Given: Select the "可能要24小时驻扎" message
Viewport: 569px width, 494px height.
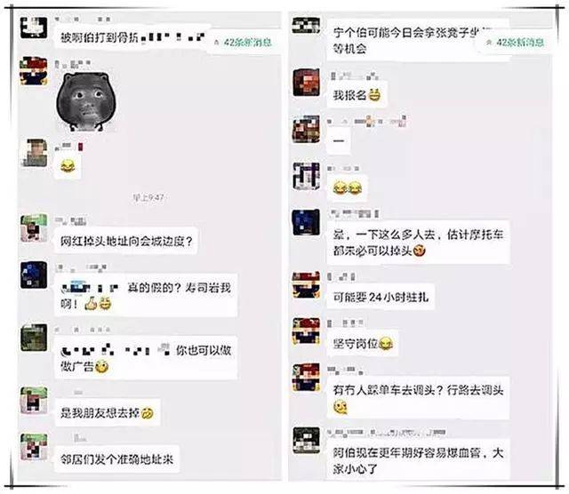Looking at the screenshot, I should click(381, 297).
